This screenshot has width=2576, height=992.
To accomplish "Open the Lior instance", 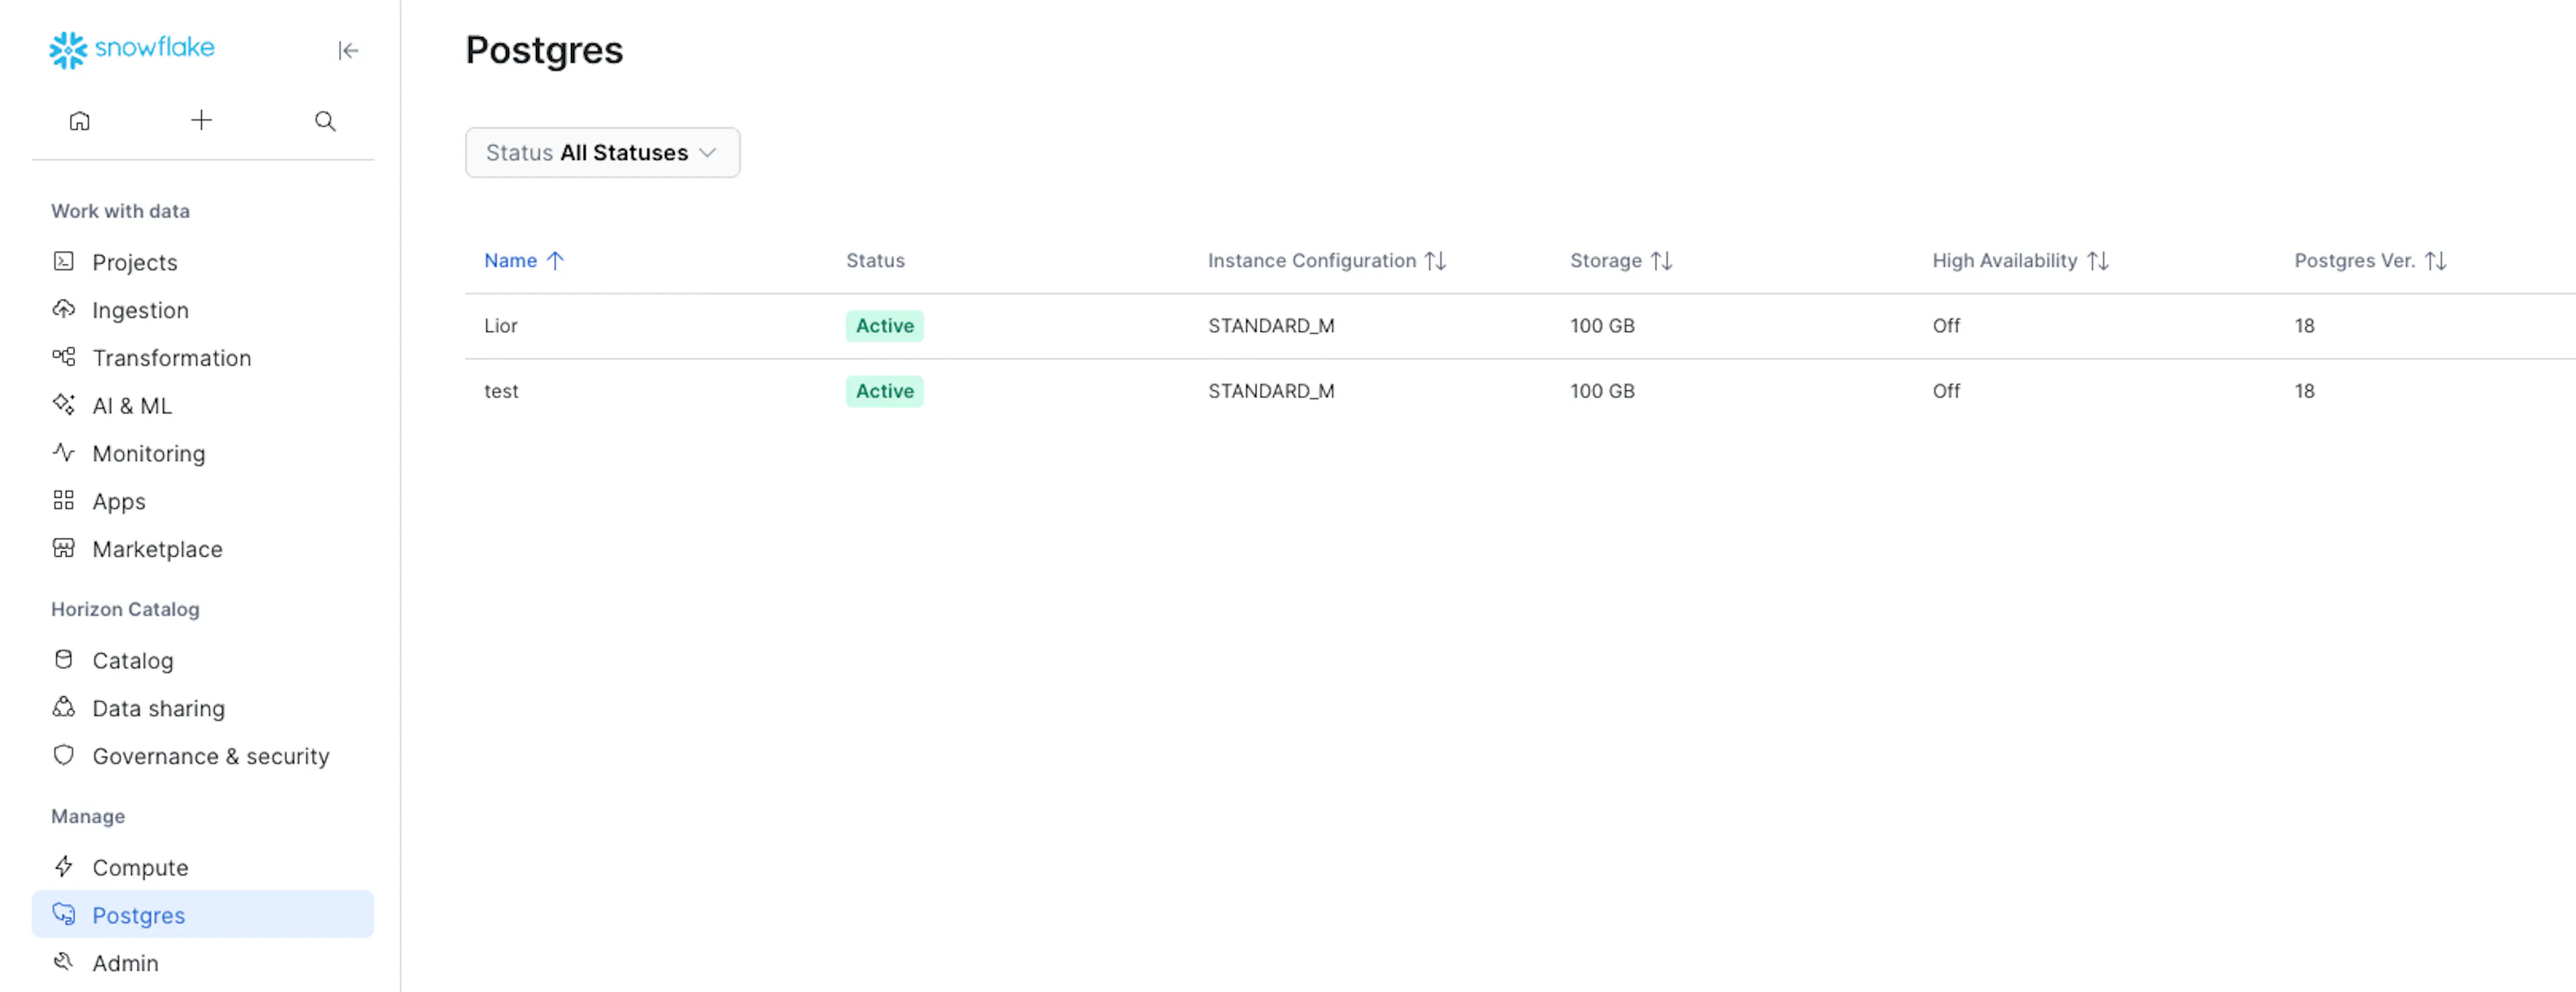I will pyautogui.click(x=501, y=325).
